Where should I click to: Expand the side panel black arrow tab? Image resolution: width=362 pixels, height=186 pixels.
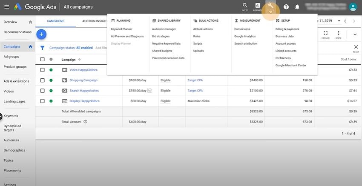[x=1, y=117]
